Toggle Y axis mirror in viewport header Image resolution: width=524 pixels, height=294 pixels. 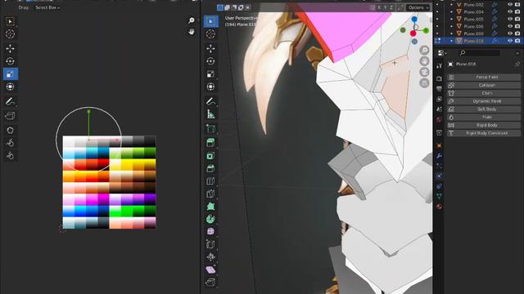(386, 7)
